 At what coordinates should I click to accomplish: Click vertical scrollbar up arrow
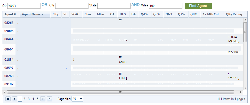[245, 20]
